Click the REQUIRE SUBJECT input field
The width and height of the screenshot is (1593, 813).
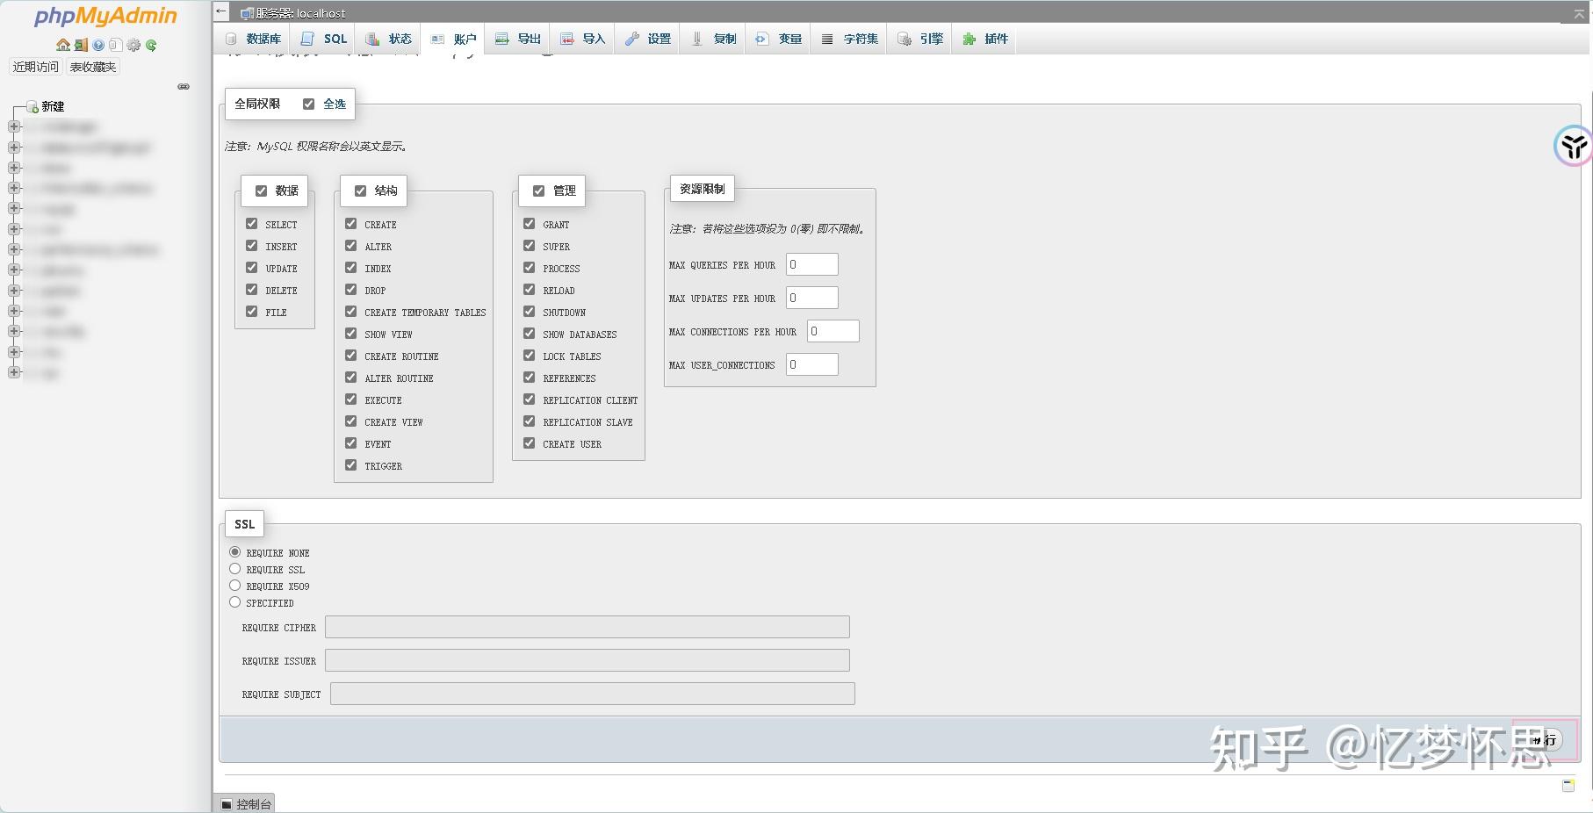[x=593, y=694]
